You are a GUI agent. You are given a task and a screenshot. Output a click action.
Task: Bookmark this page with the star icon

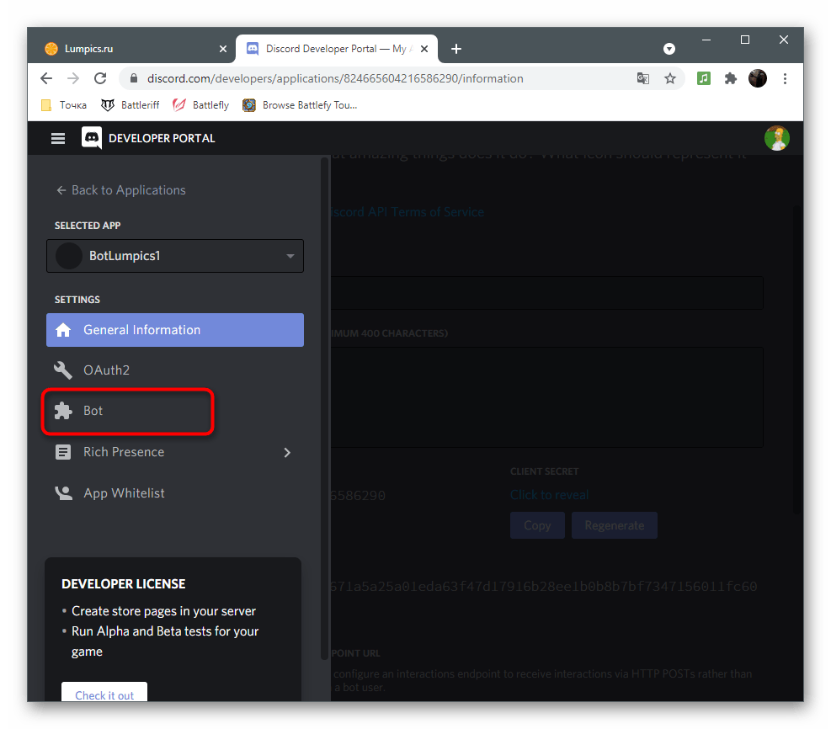(670, 78)
